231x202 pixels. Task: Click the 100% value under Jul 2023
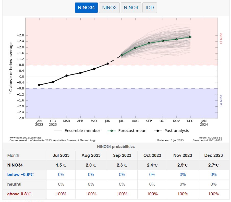pyautogui.click(x=61, y=194)
